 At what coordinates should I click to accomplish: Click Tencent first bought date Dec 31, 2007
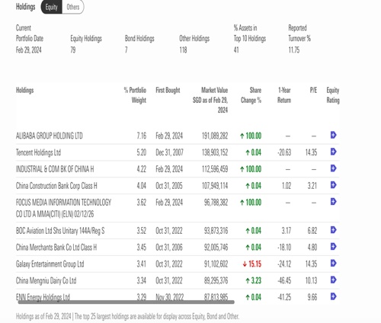[169, 152]
